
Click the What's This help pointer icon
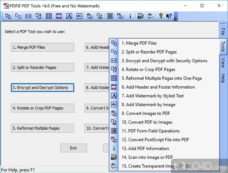(x=169, y=16)
